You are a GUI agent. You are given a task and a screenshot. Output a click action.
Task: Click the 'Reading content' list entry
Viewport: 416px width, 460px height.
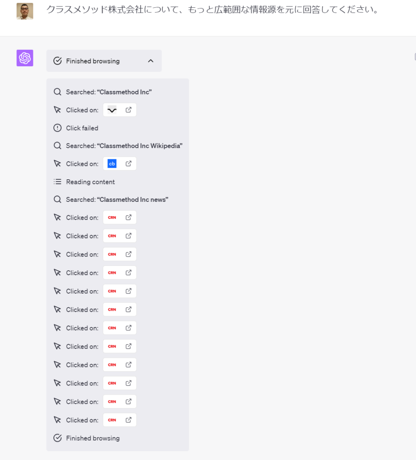84,182
